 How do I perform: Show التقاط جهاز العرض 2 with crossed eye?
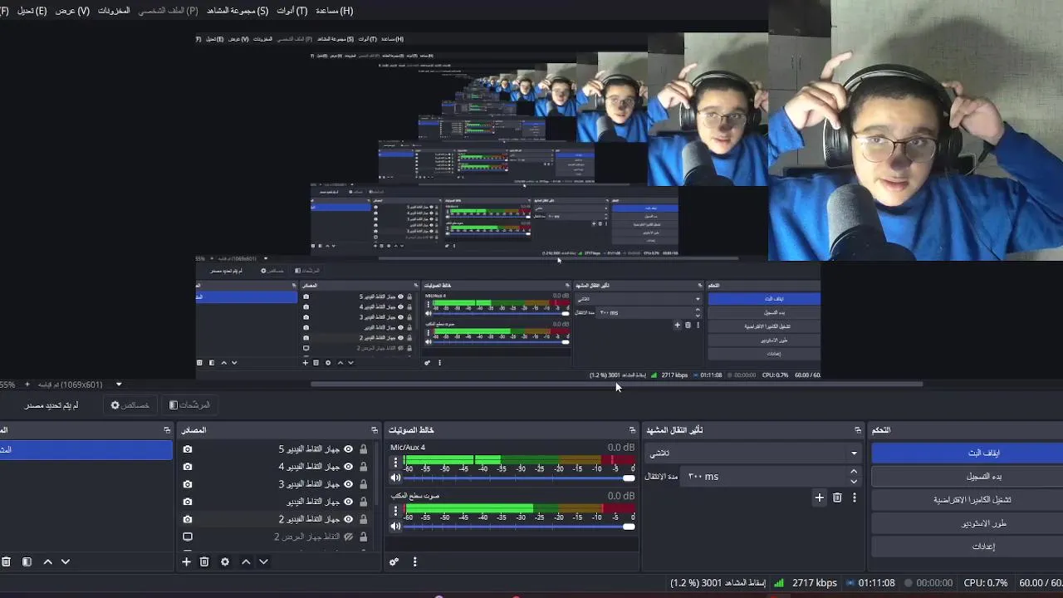tap(349, 537)
